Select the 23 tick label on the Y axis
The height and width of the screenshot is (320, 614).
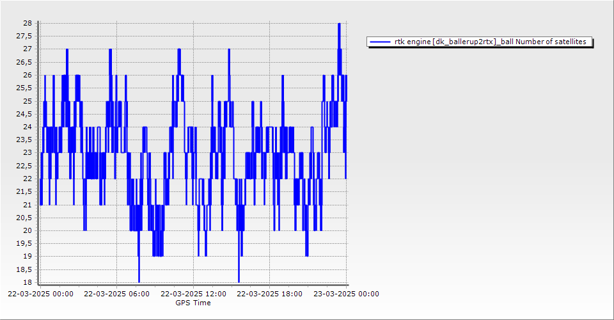[x=28, y=153]
